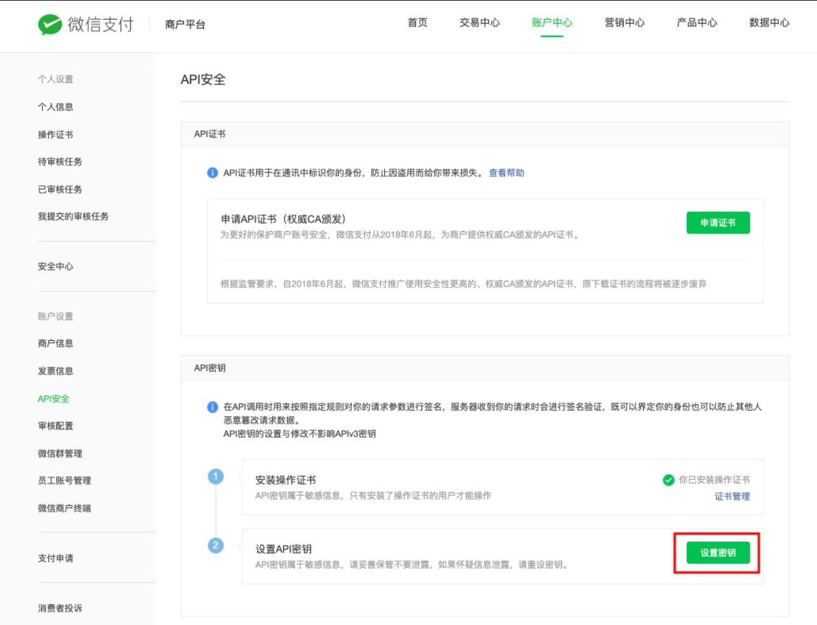Open 发票信息 in the sidebar
The height and width of the screenshot is (625, 817).
click(56, 371)
